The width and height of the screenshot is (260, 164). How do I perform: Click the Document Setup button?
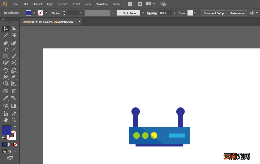point(214,13)
